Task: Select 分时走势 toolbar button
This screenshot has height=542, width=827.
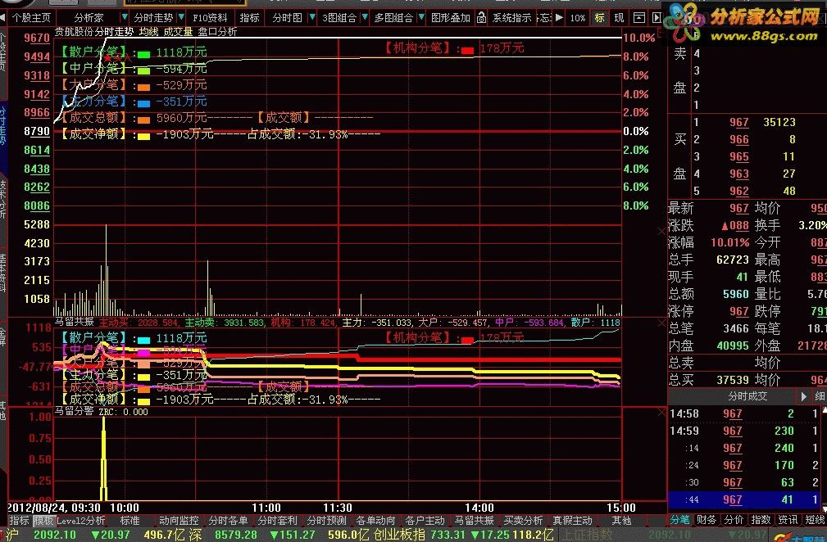Action: coord(153,18)
